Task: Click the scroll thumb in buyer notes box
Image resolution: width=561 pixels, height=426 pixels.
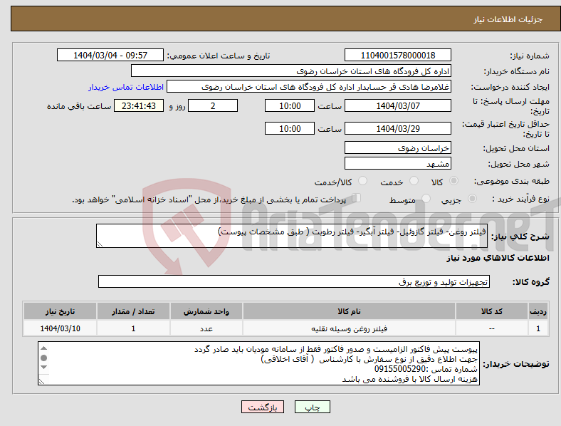Action: click(43, 358)
